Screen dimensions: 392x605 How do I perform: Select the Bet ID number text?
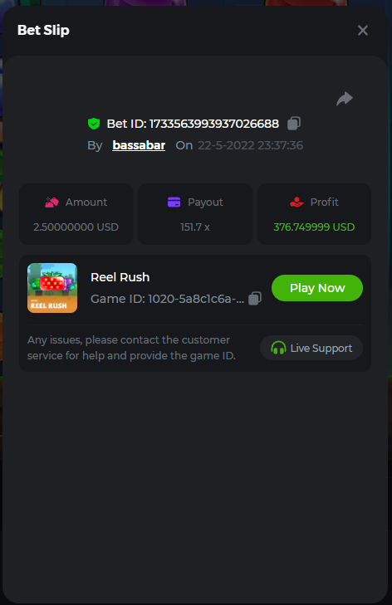(214, 124)
